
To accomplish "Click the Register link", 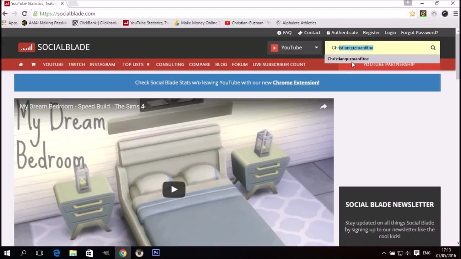I will pyautogui.click(x=371, y=32).
